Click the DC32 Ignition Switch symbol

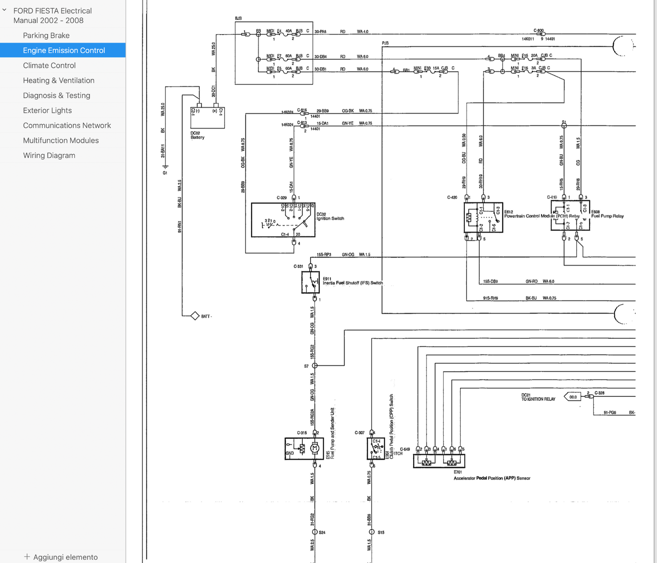(x=283, y=220)
